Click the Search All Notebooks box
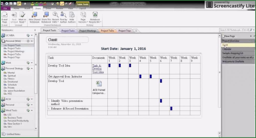The image size is (256, 138). click(x=234, y=30)
